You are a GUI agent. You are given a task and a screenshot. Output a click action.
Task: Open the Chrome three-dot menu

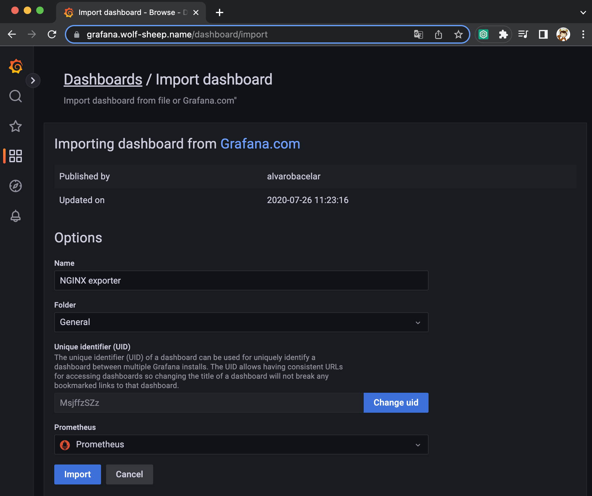tap(583, 34)
